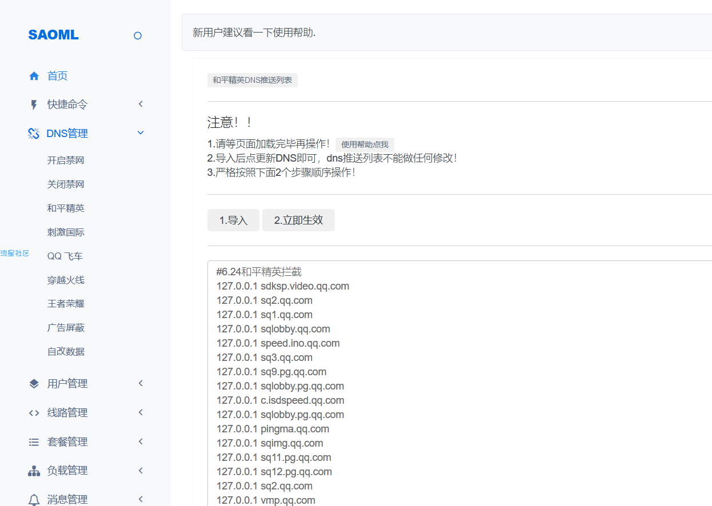This screenshot has width=712, height=506.
Task: Toggle the sidebar circle button next to SAOML
Action: pos(137,35)
